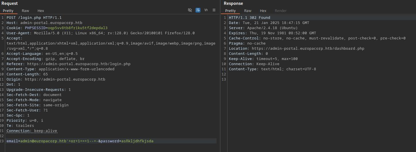Open the Response Render tab
Viewport: 416px width, 152px height.
coord(281,11)
